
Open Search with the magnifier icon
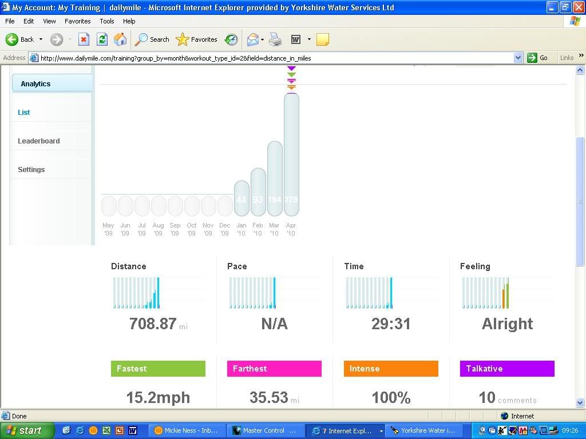[x=152, y=39]
